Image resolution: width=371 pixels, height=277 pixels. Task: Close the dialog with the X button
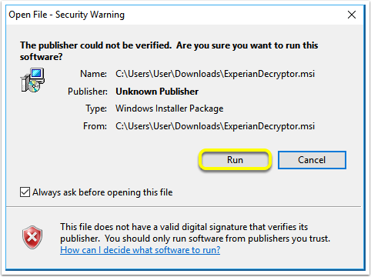(352, 15)
